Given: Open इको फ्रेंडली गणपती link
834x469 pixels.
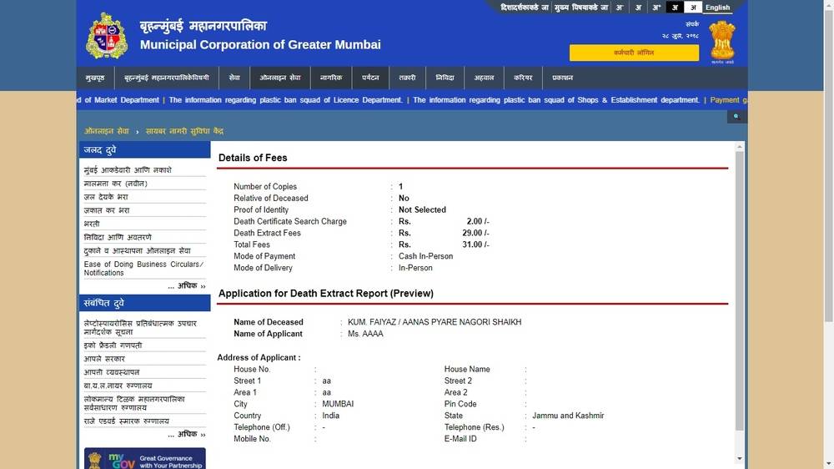Looking at the screenshot, I should [113, 345].
